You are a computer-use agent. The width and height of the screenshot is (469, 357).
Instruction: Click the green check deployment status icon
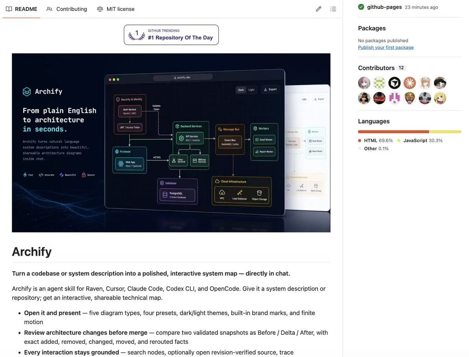[x=361, y=7]
